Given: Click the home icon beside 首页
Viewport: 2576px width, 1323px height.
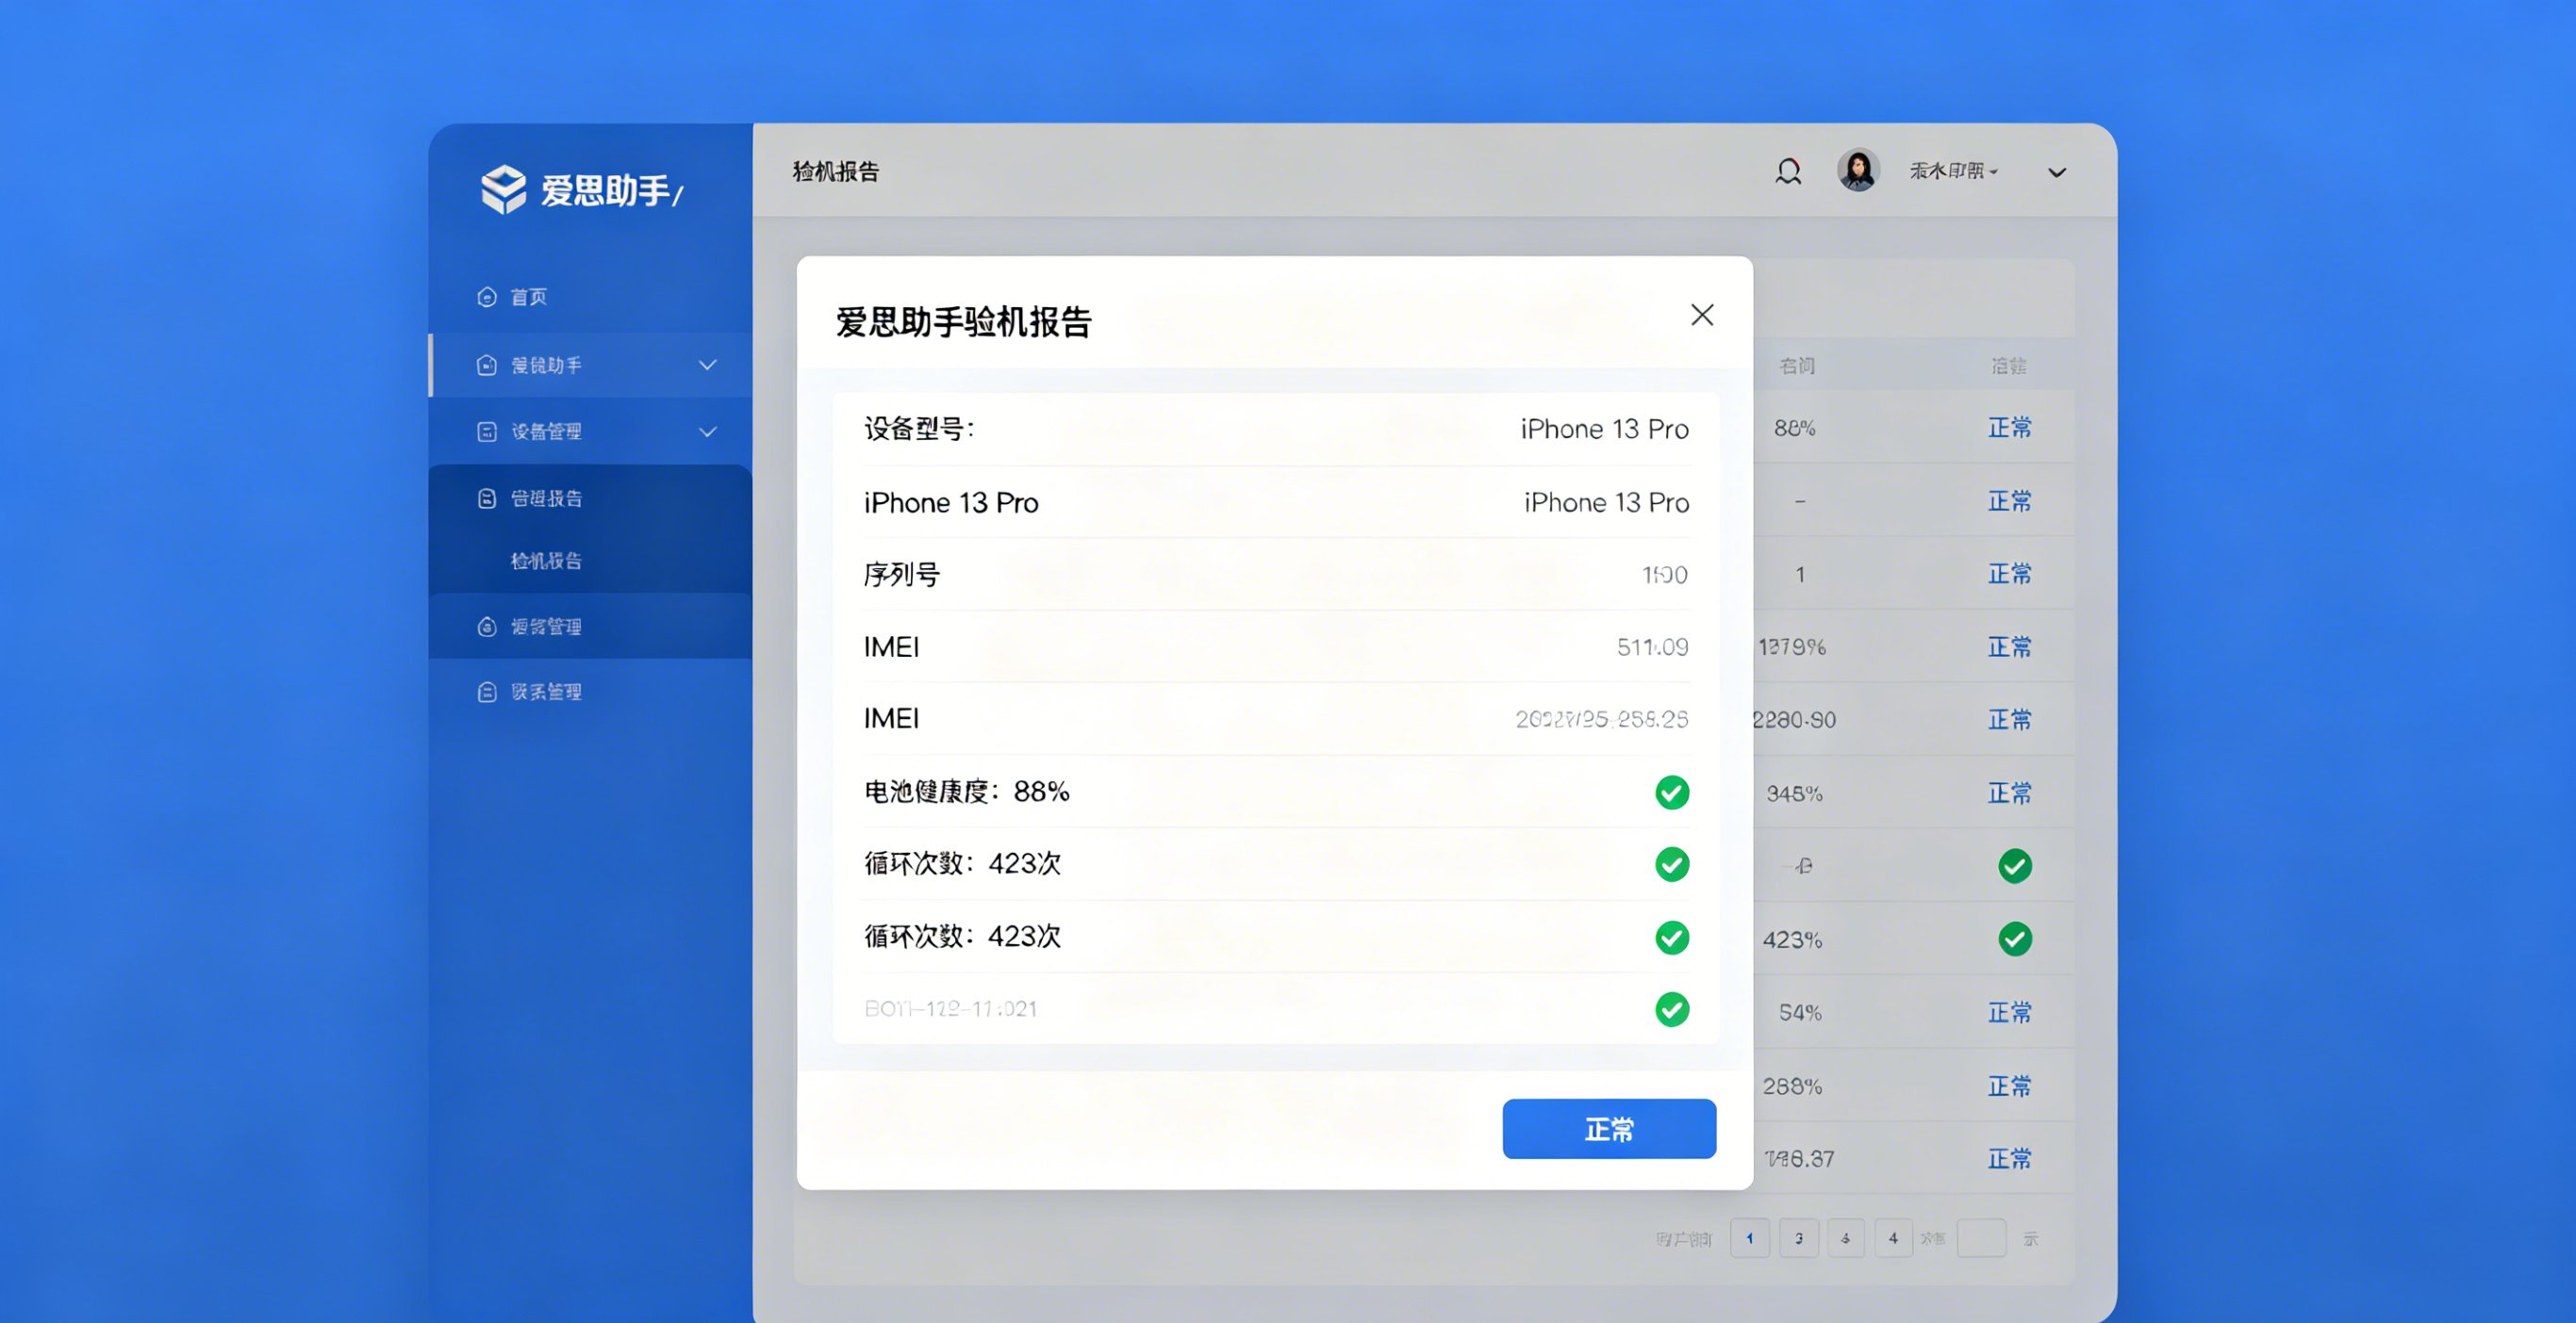Looking at the screenshot, I should click(487, 297).
